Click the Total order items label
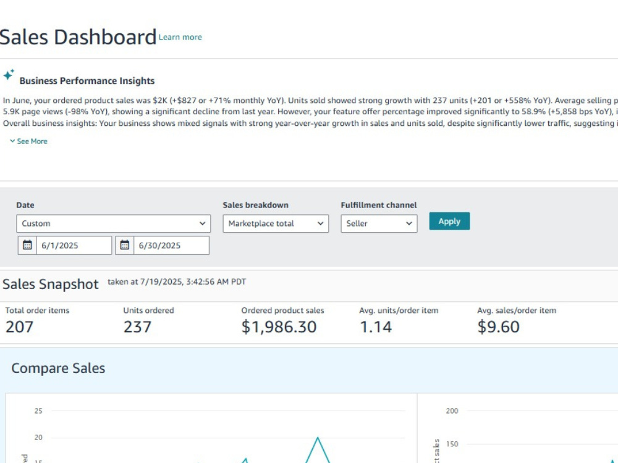This screenshot has width=618, height=463. (x=37, y=311)
